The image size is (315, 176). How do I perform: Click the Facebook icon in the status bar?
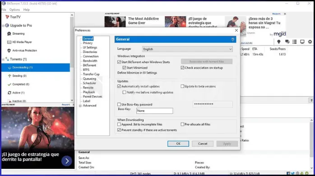[x=288, y=173]
